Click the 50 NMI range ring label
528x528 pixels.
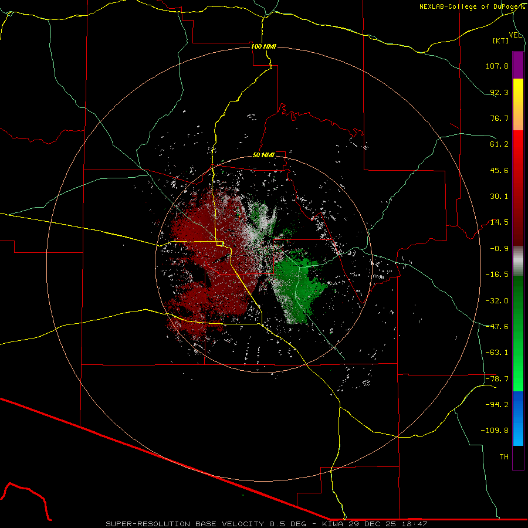pos(263,155)
